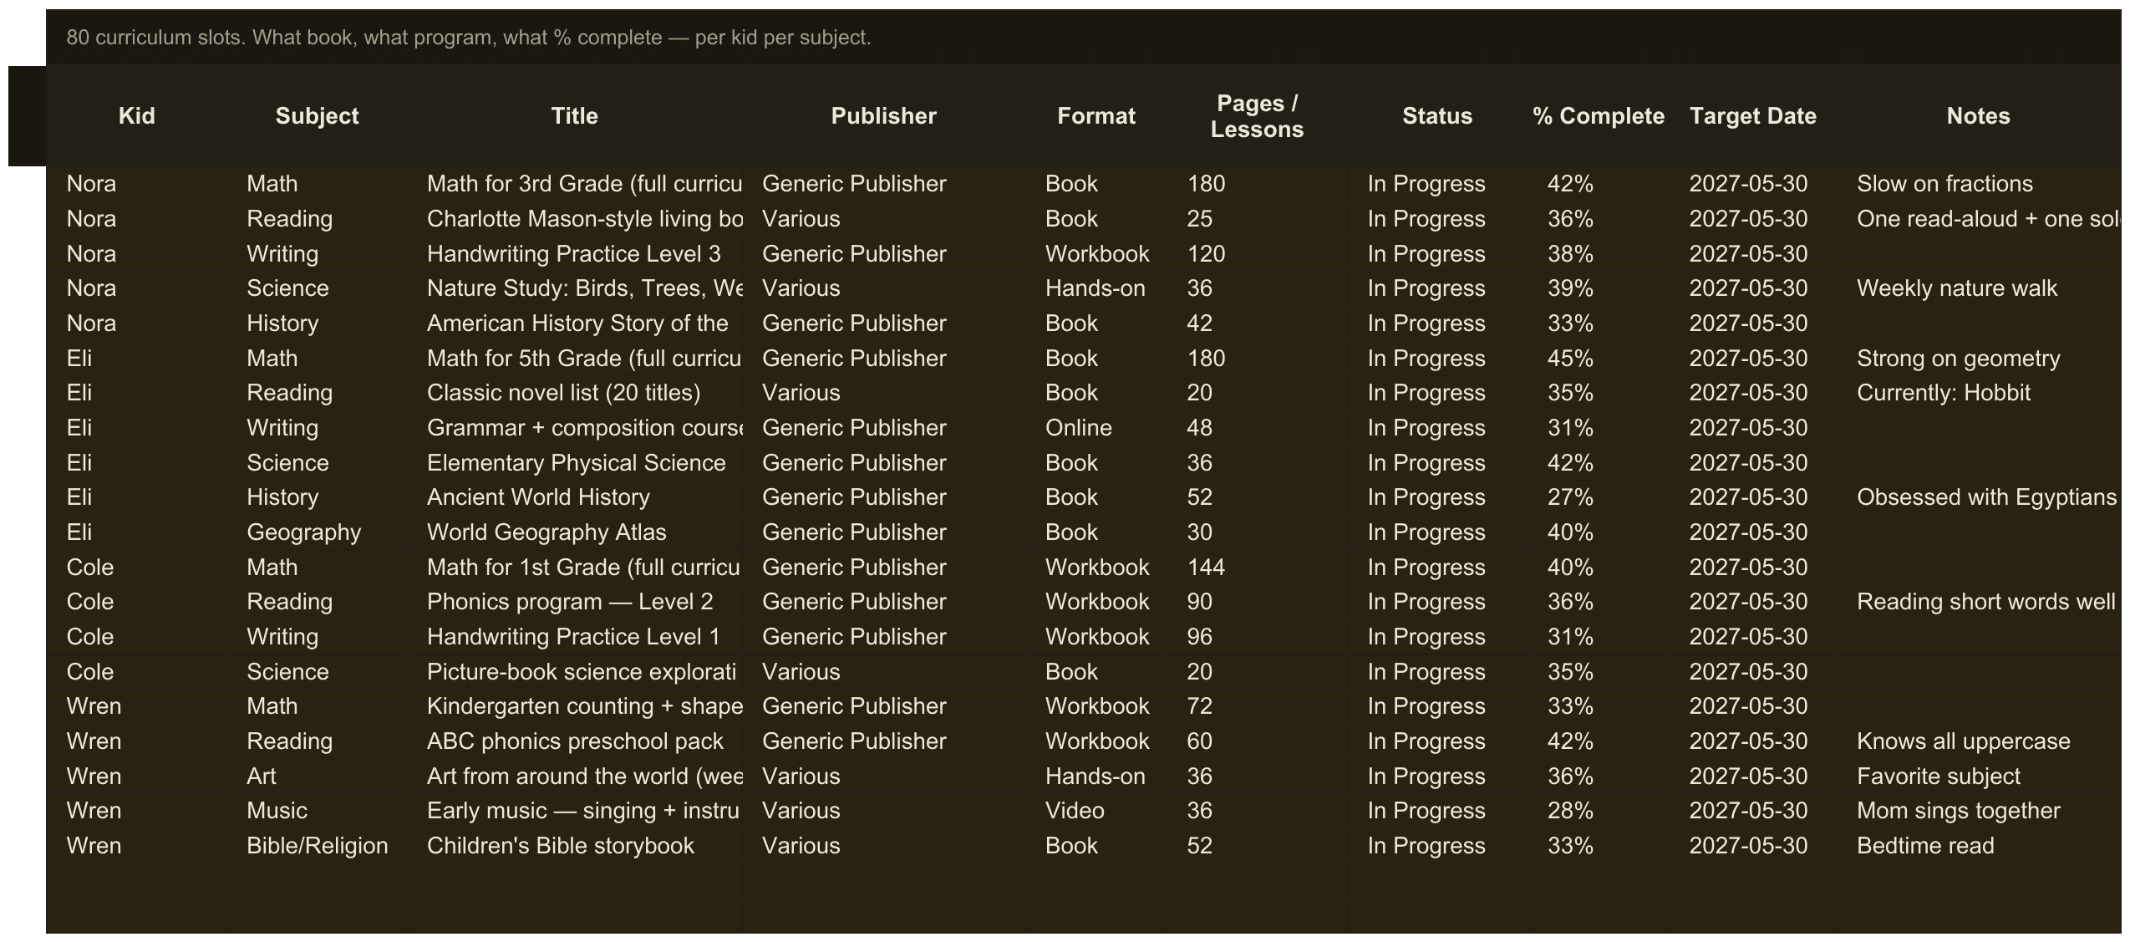Select the Target Date column header
This screenshot has height=942, width=2130.
point(1753,116)
